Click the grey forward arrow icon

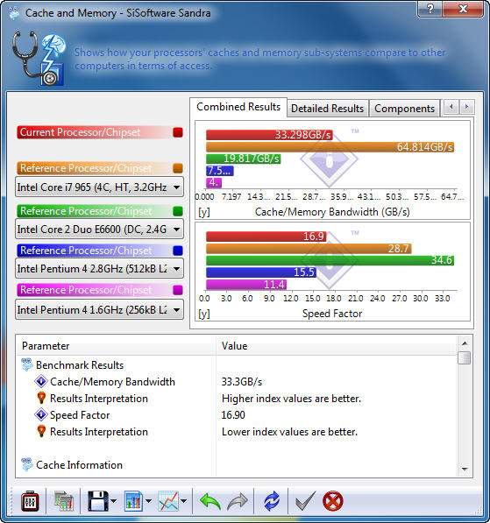tap(238, 501)
